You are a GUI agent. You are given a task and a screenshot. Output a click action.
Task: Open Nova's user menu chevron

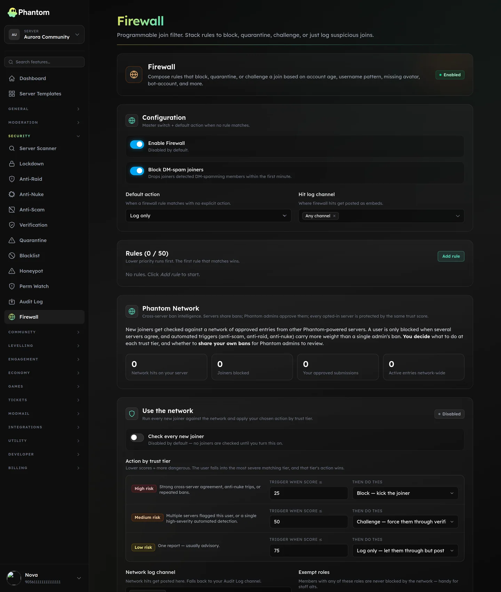coord(79,578)
